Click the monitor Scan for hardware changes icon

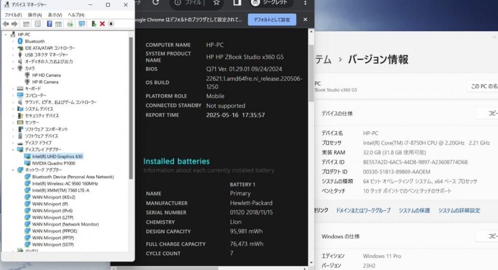click(x=82, y=24)
